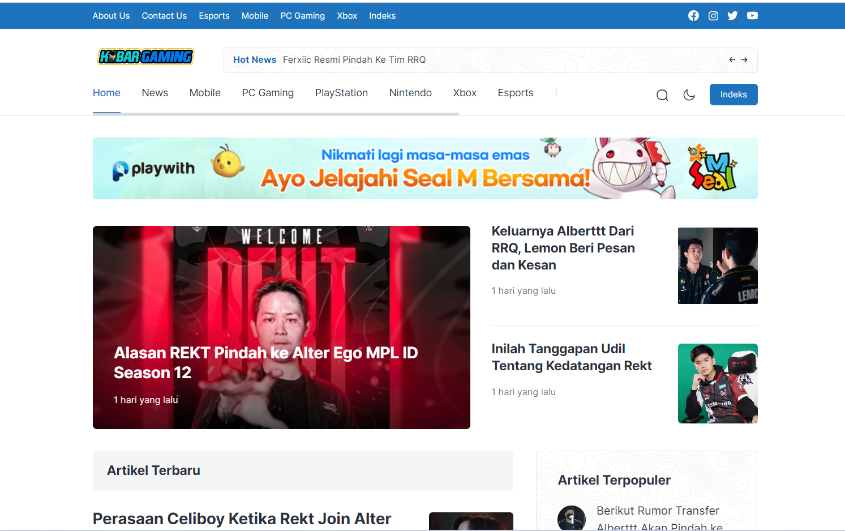845x531 pixels.
Task: Click '1 hari yang lalu' under Udil article
Action: pyautogui.click(x=524, y=392)
